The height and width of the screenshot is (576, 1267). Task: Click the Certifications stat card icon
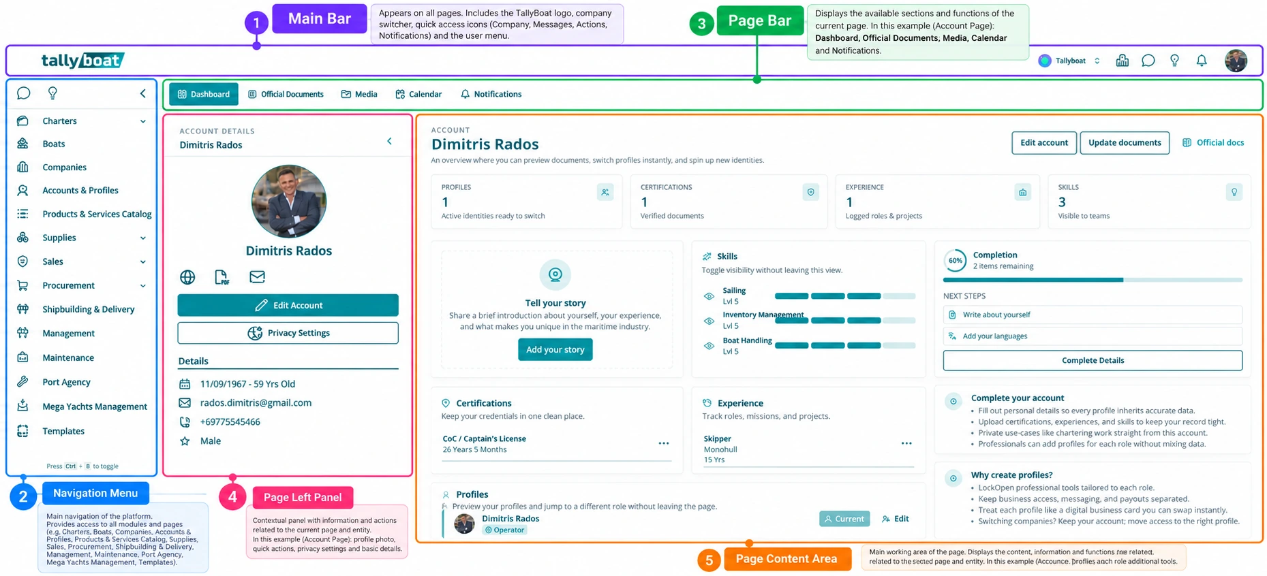coord(810,193)
